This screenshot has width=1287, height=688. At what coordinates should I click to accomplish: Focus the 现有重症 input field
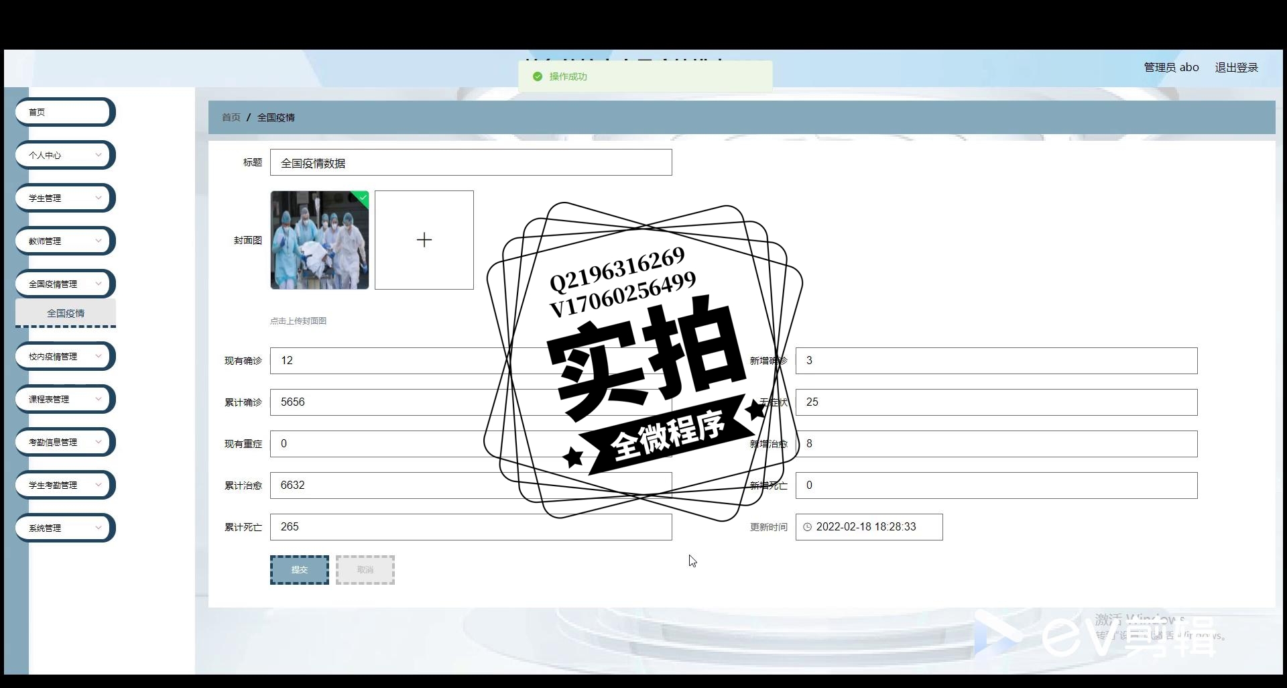(471, 444)
